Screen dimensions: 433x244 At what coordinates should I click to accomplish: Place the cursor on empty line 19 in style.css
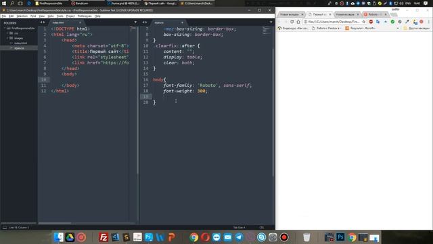pos(207,96)
